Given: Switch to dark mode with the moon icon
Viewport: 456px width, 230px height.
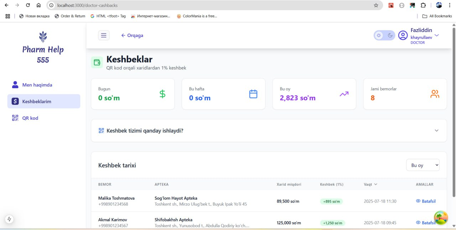Looking at the screenshot, I should [x=390, y=35].
